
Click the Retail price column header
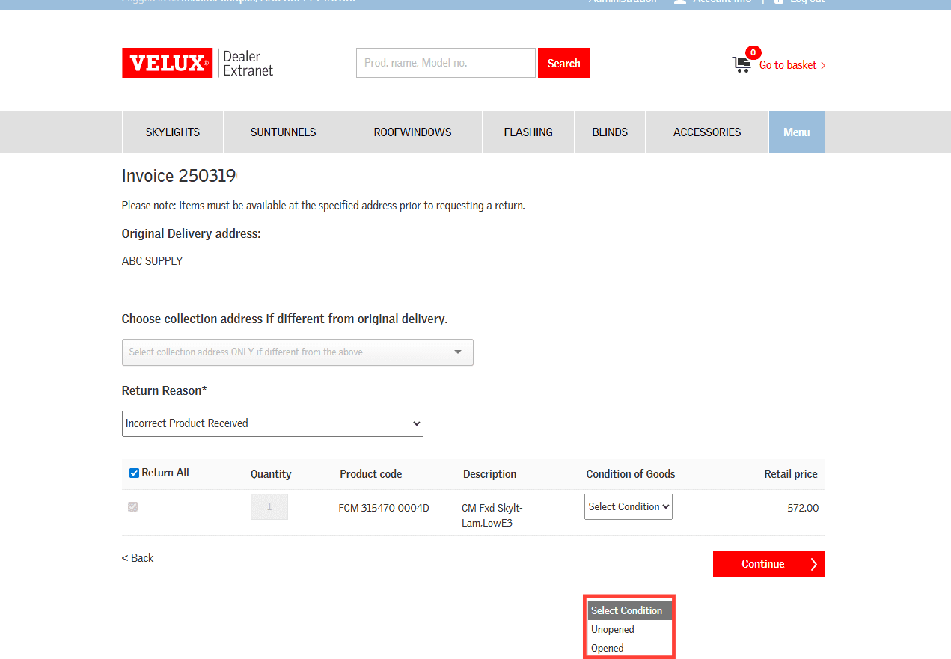pos(791,474)
